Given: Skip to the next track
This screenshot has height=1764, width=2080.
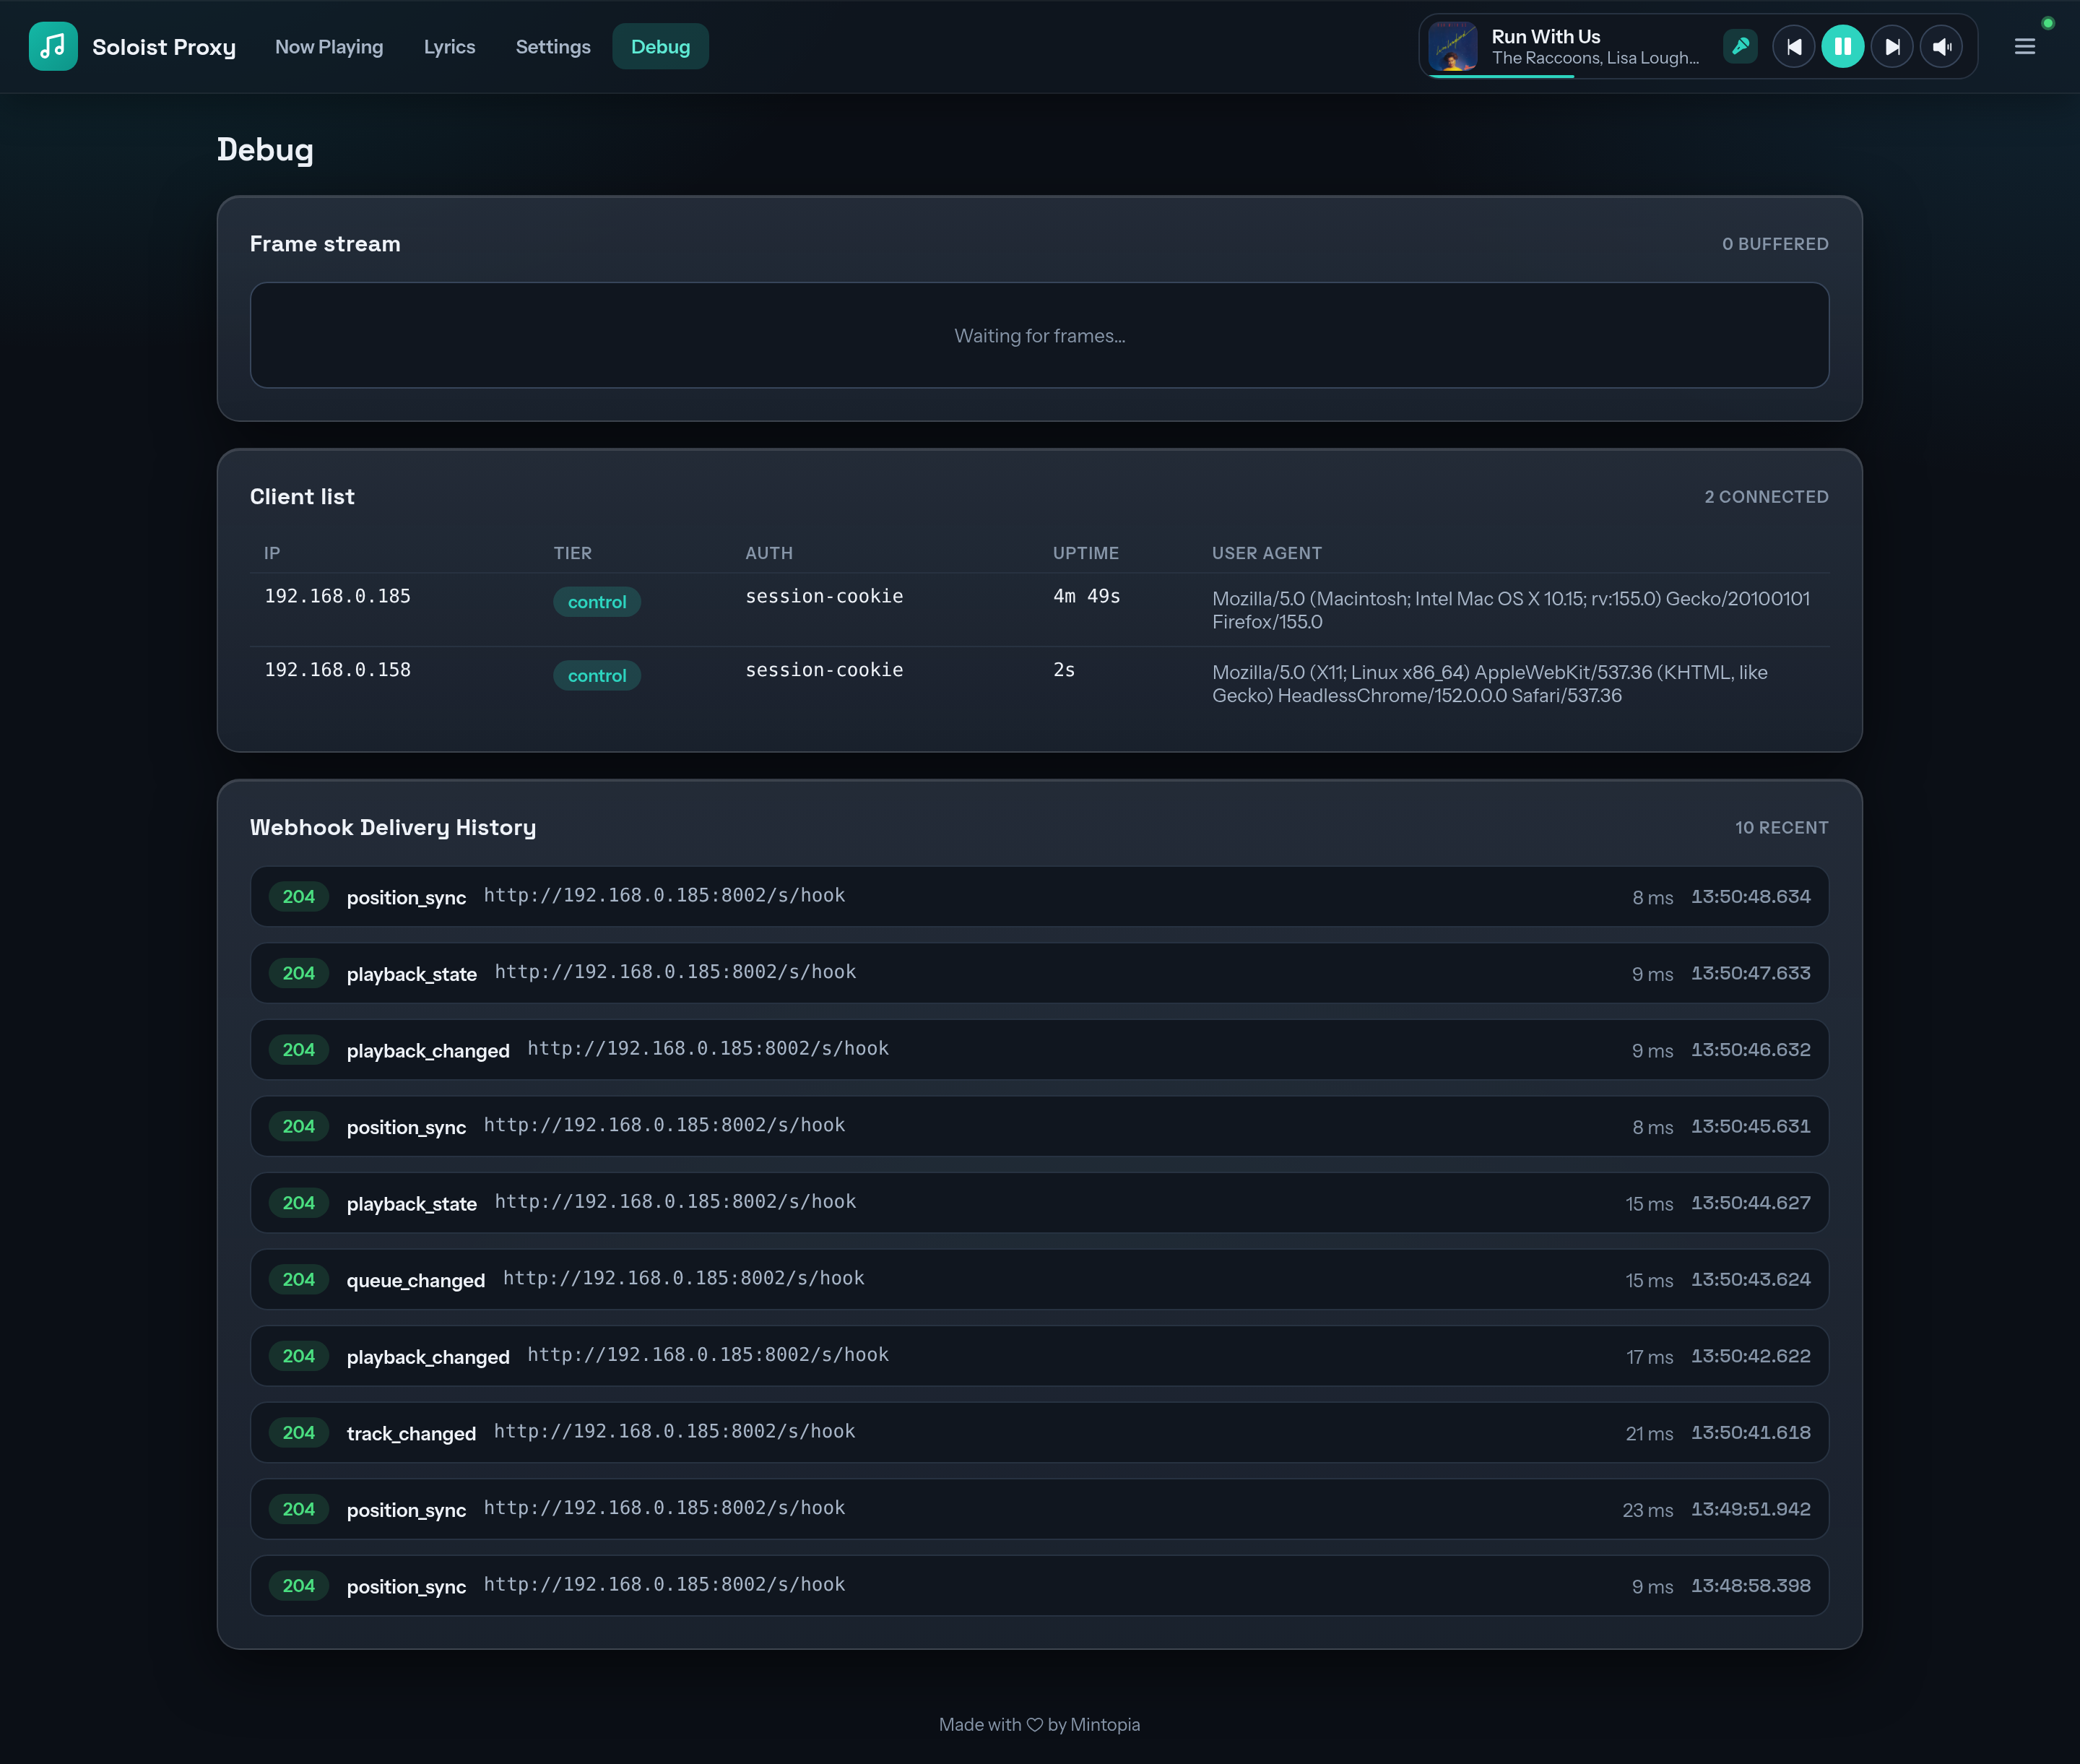Looking at the screenshot, I should pyautogui.click(x=1892, y=47).
